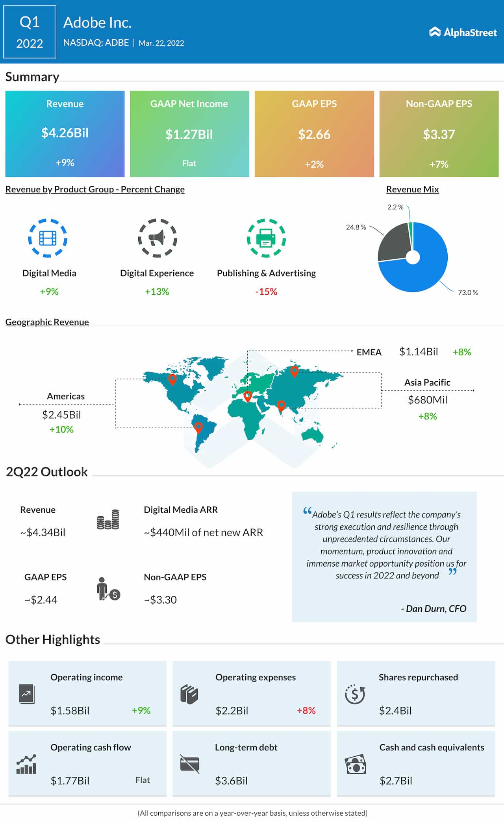Click the Shares repurchased dollar cycle icon

click(355, 694)
